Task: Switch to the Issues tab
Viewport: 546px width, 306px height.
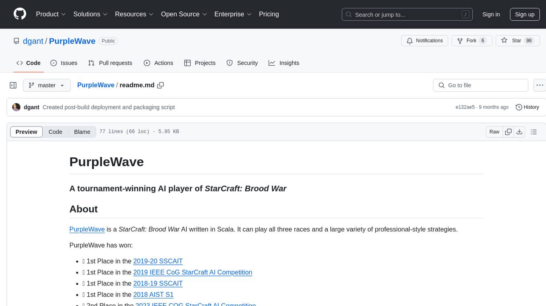Action: coord(64,63)
